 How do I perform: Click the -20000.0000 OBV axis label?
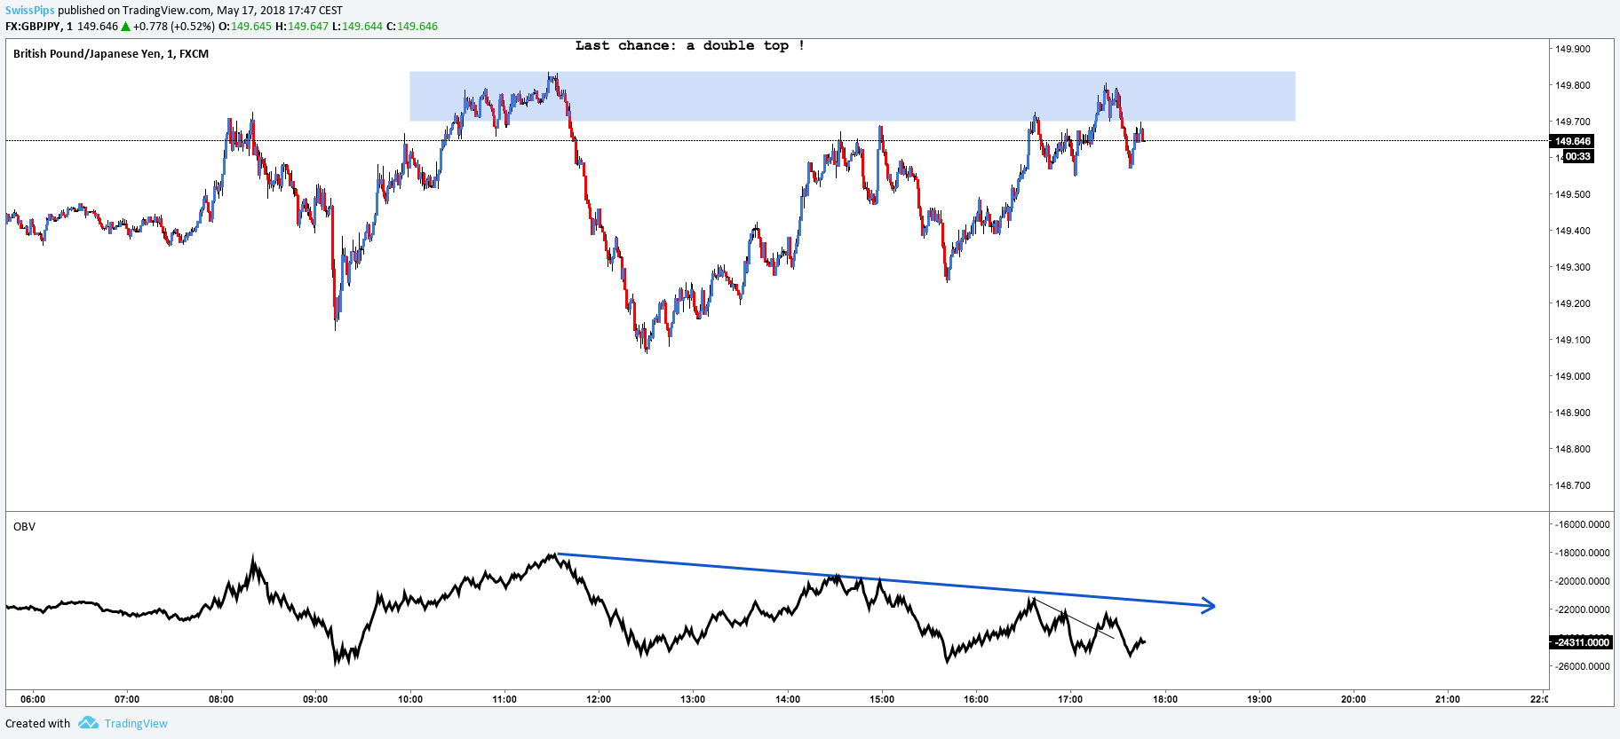pos(1582,581)
